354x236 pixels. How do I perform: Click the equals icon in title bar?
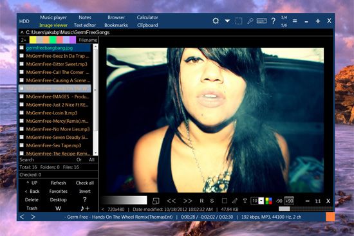tap(295, 21)
